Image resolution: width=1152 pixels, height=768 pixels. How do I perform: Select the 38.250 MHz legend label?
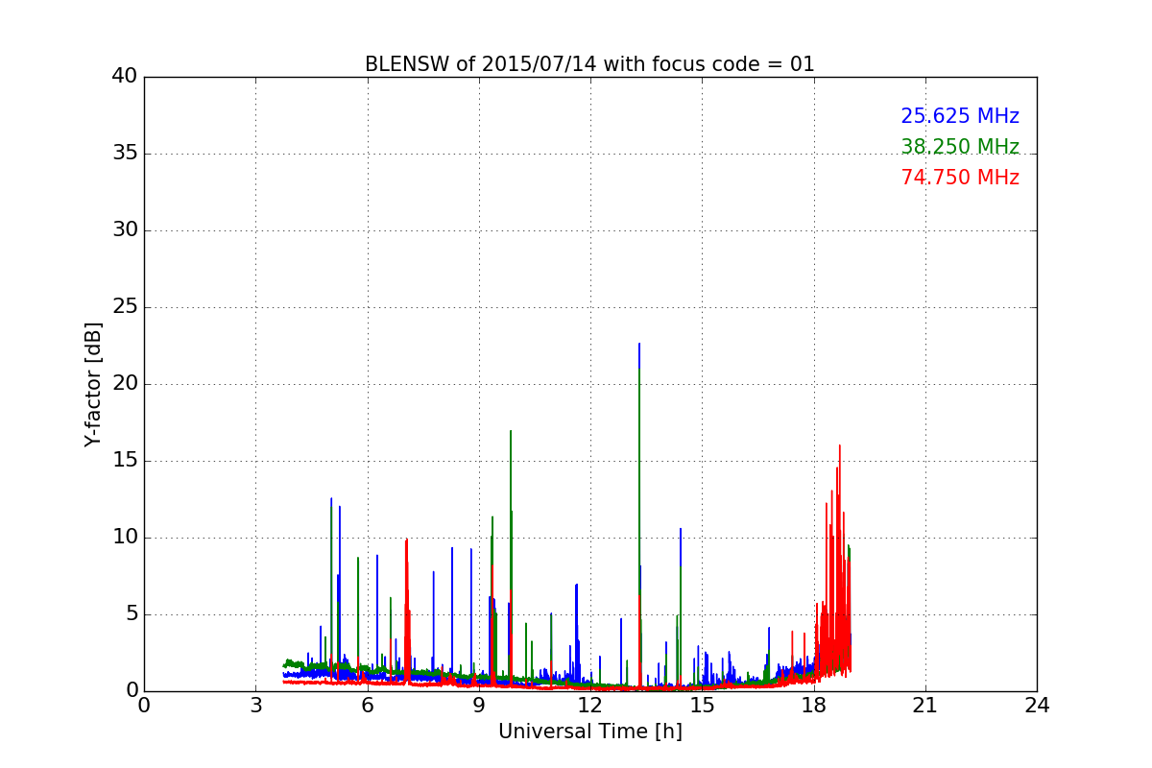tap(960, 147)
